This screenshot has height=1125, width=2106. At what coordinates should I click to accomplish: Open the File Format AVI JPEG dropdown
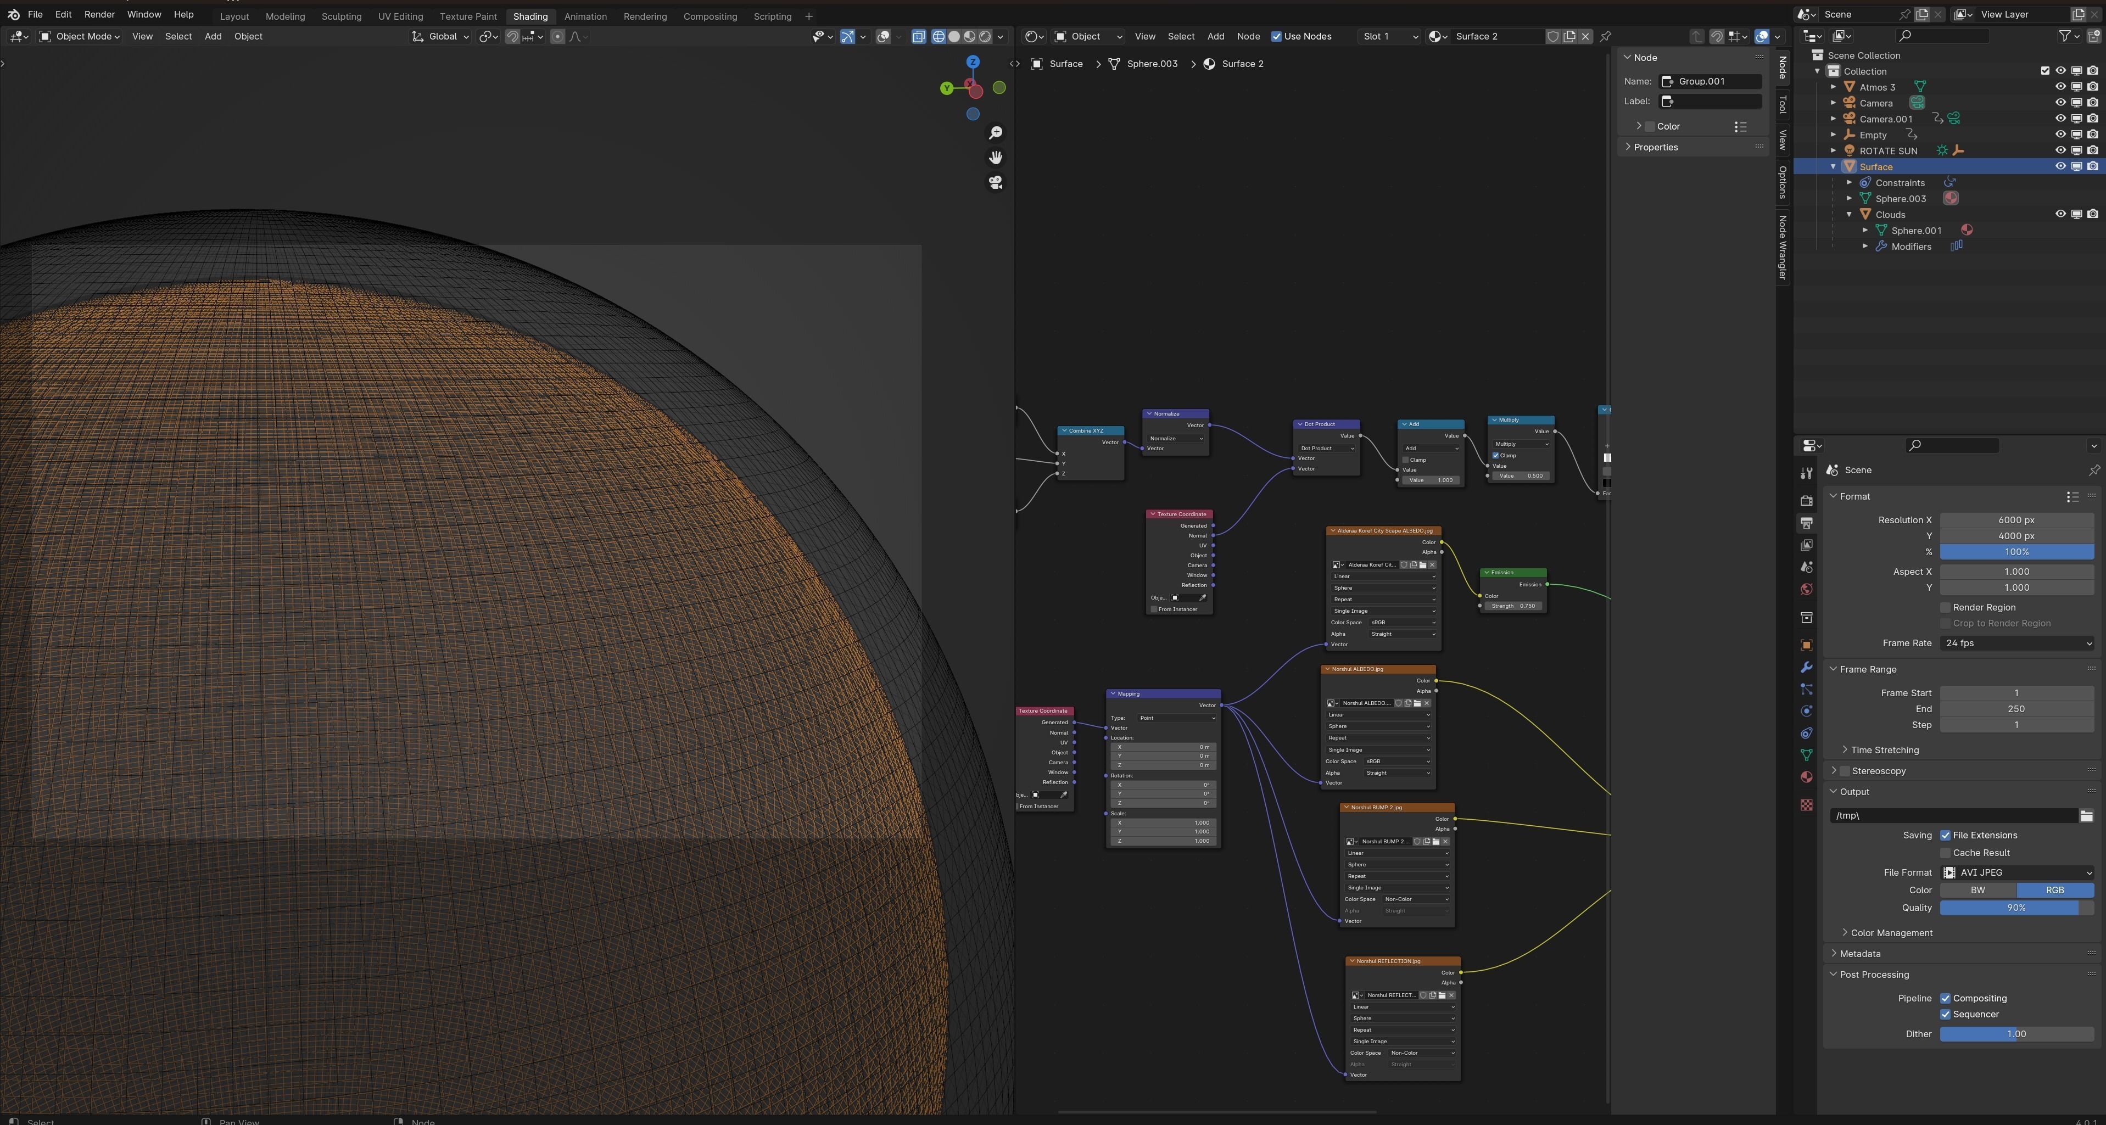[x=2016, y=872]
